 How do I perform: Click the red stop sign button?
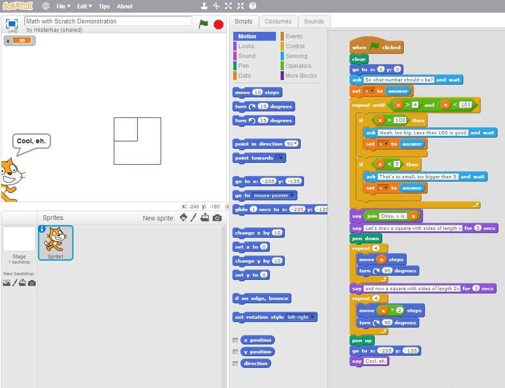point(218,24)
